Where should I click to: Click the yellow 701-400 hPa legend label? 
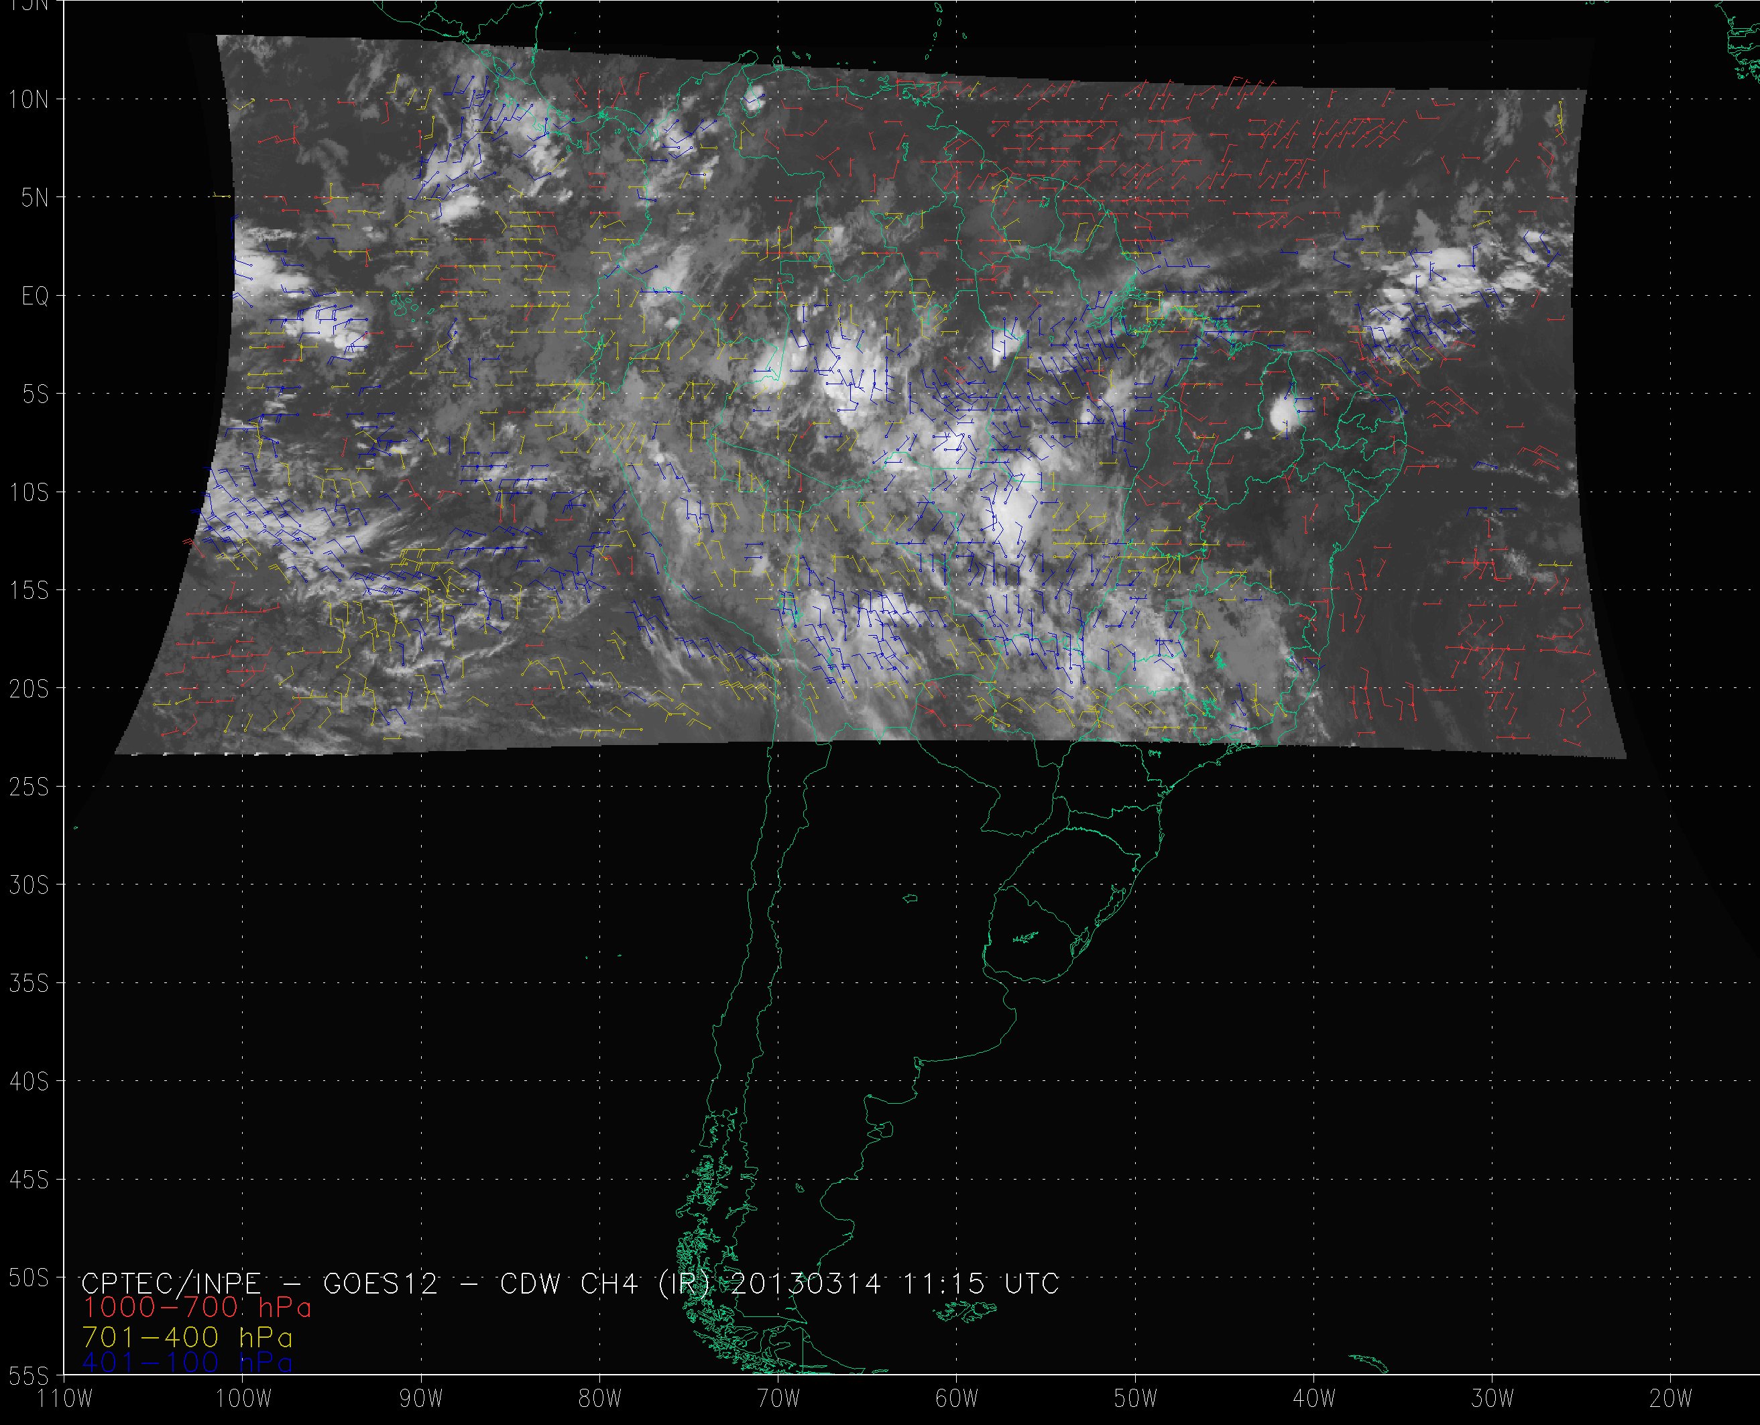click(x=188, y=1337)
